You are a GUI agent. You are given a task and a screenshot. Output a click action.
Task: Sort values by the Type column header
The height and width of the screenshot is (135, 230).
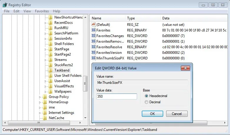tap(143, 18)
